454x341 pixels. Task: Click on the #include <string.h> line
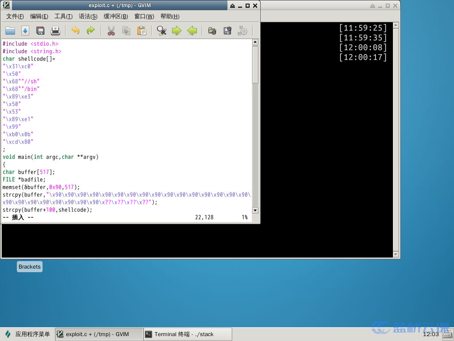coord(32,52)
